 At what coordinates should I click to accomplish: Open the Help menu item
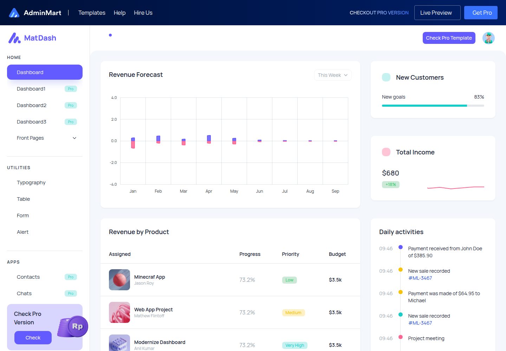click(x=119, y=13)
